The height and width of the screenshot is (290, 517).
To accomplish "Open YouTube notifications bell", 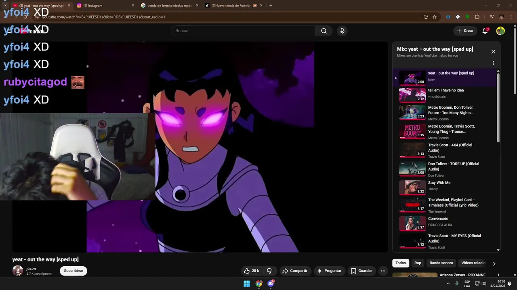I will point(485,31).
